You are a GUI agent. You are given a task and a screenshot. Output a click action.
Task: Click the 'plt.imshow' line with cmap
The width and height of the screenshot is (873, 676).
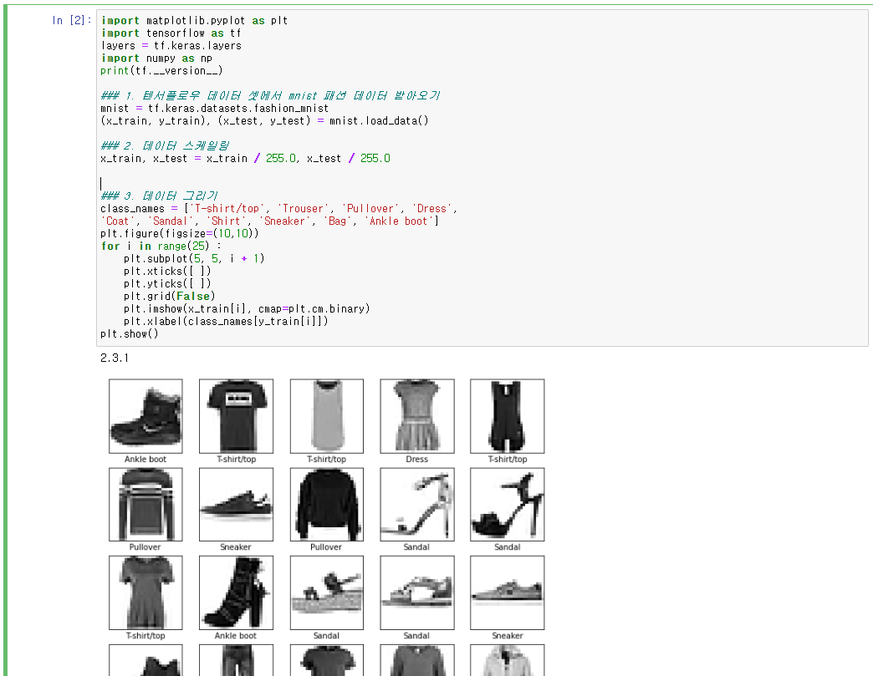pos(247,309)
